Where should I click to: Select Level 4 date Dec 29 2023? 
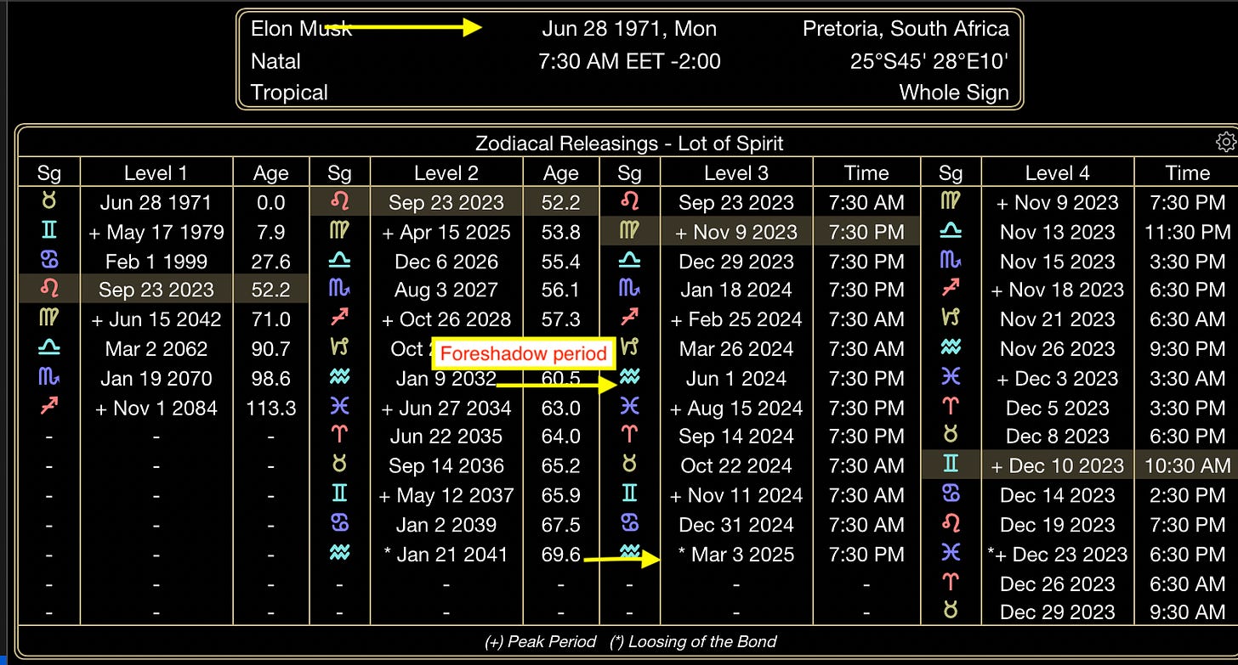tap(1058, 612)
